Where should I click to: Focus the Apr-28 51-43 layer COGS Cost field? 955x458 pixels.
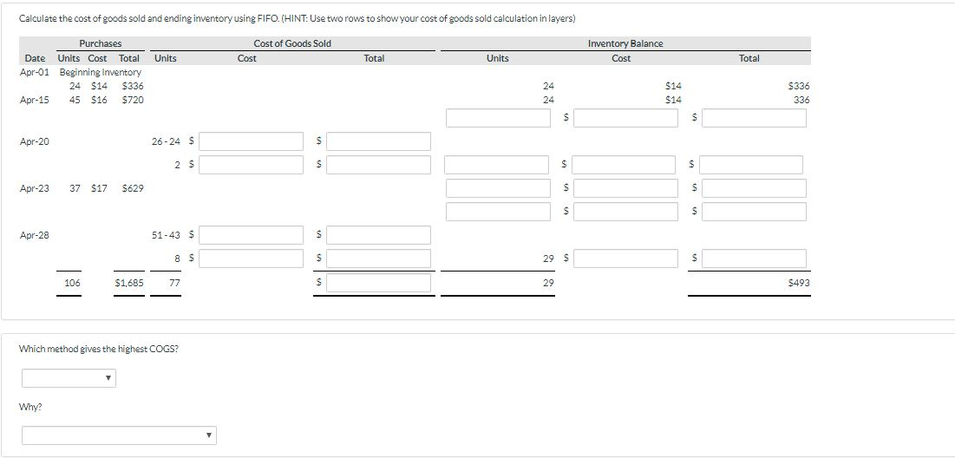click(x=251, y=235)
